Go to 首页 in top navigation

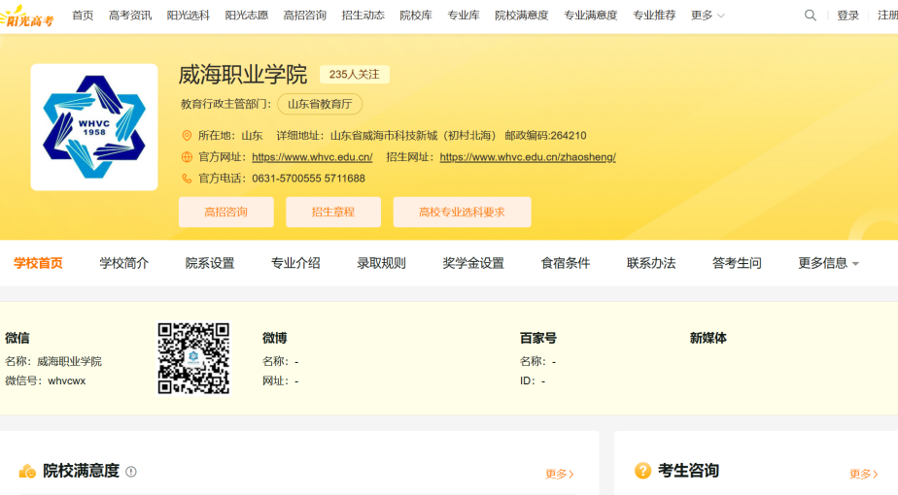[83, 16]
